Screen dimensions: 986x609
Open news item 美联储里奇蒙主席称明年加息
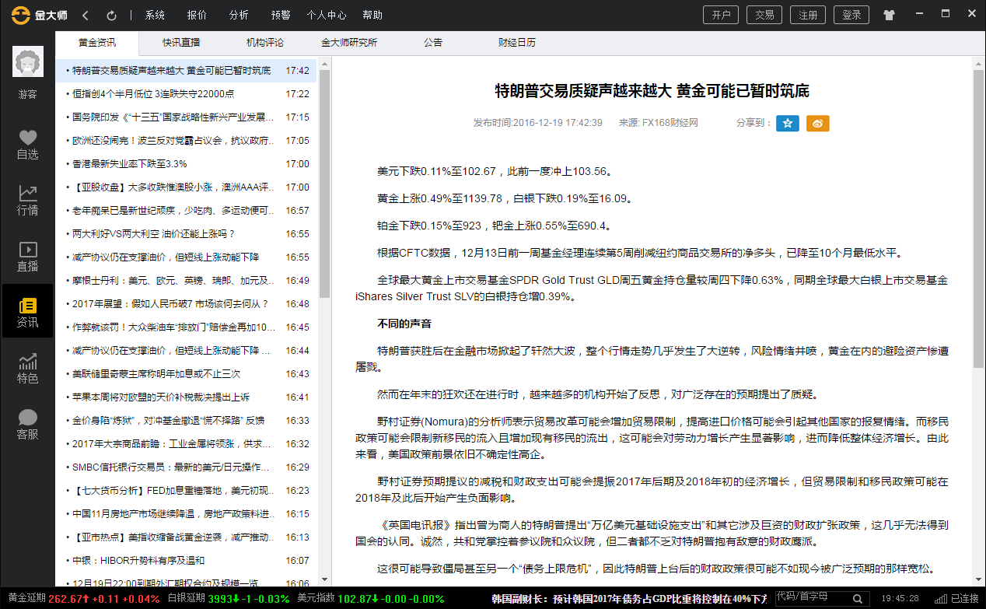(186, 374)
